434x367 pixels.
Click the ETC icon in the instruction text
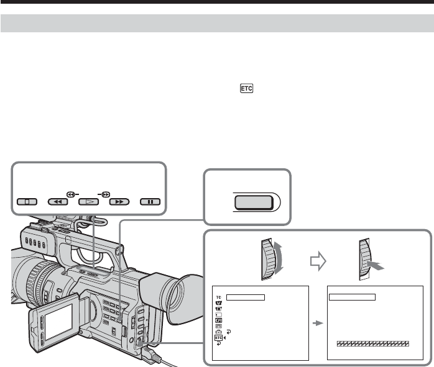246,88
